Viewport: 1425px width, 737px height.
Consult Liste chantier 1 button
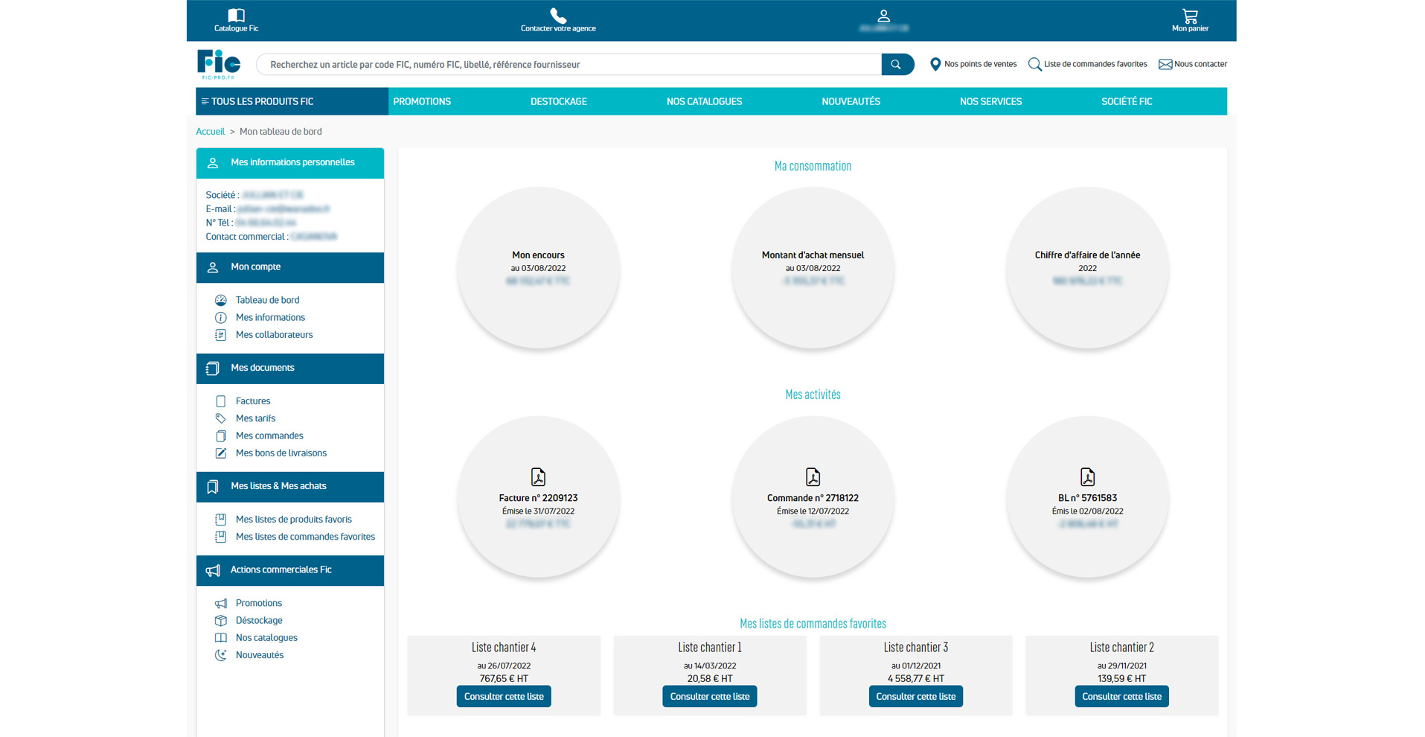pos(710,697)
